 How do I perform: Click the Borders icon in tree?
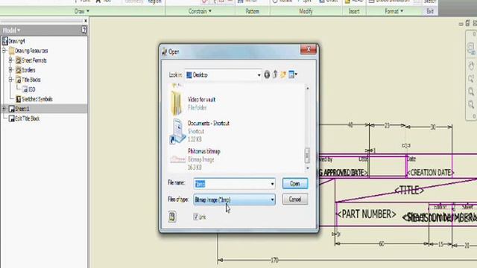coord(19,70)
